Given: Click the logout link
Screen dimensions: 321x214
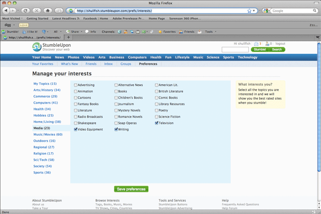Looking at the screenshot, I should 280,43.
